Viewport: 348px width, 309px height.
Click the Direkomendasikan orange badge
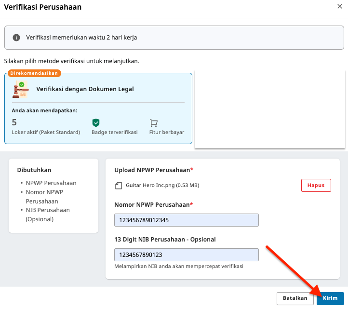tap(34, 73)
